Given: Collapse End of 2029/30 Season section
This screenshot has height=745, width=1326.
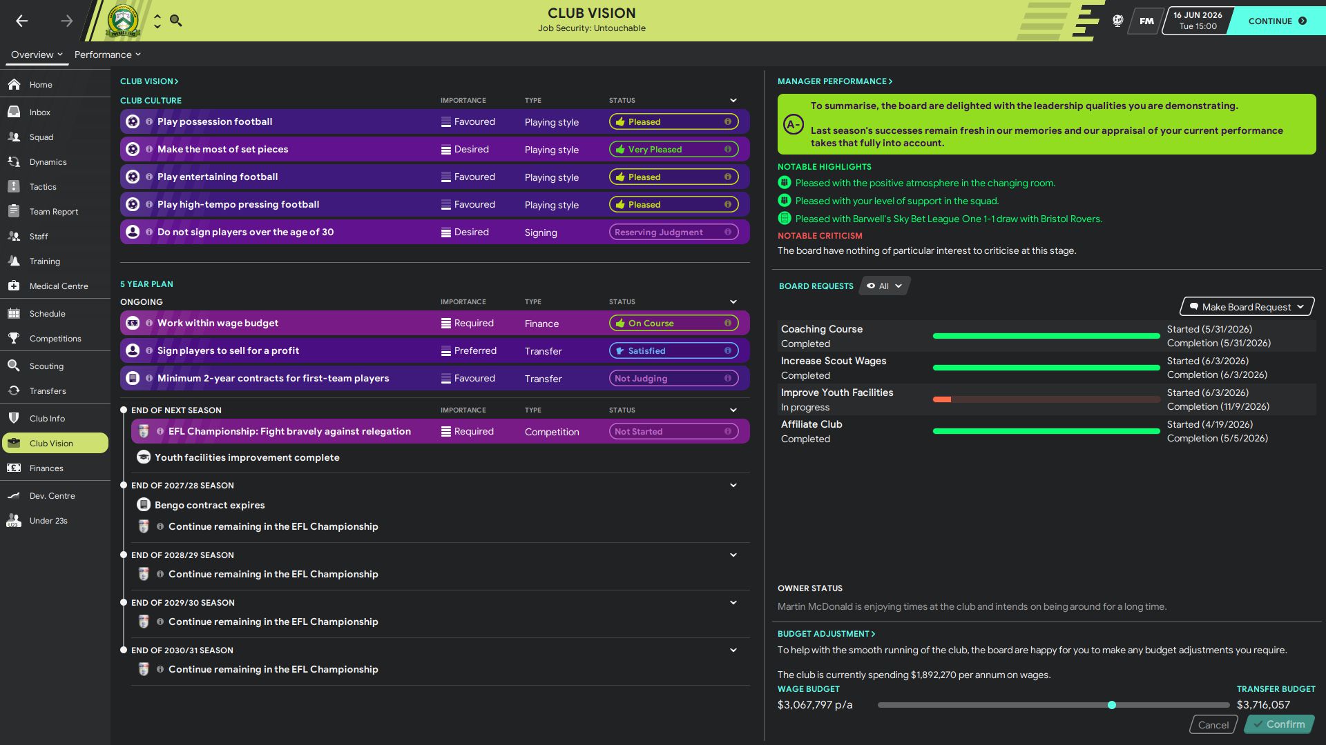Looking at the screenshot, I should click(x=733, y=602).
